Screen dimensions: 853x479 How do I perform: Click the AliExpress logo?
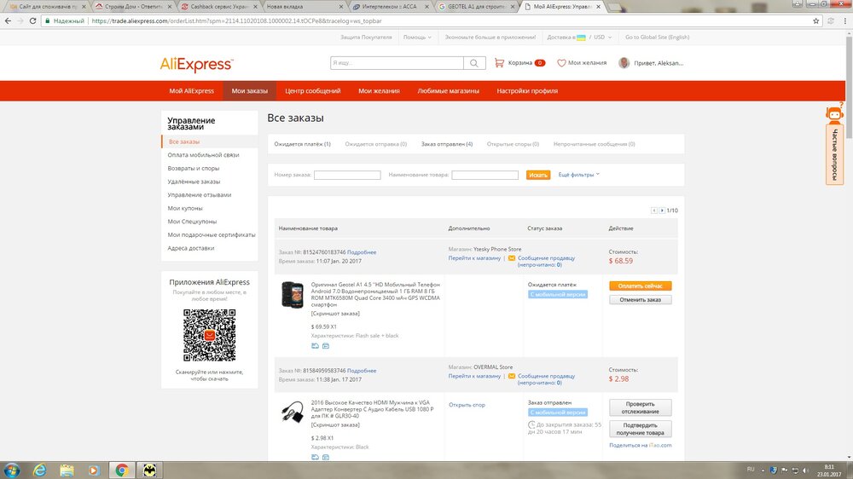(x=196, y=64)
